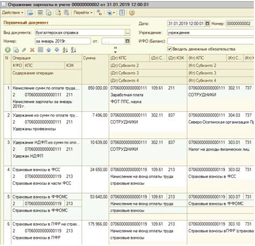Click the (Дт) КЭК column header
The image size is (255, 246).
click(x=176, y=58)
